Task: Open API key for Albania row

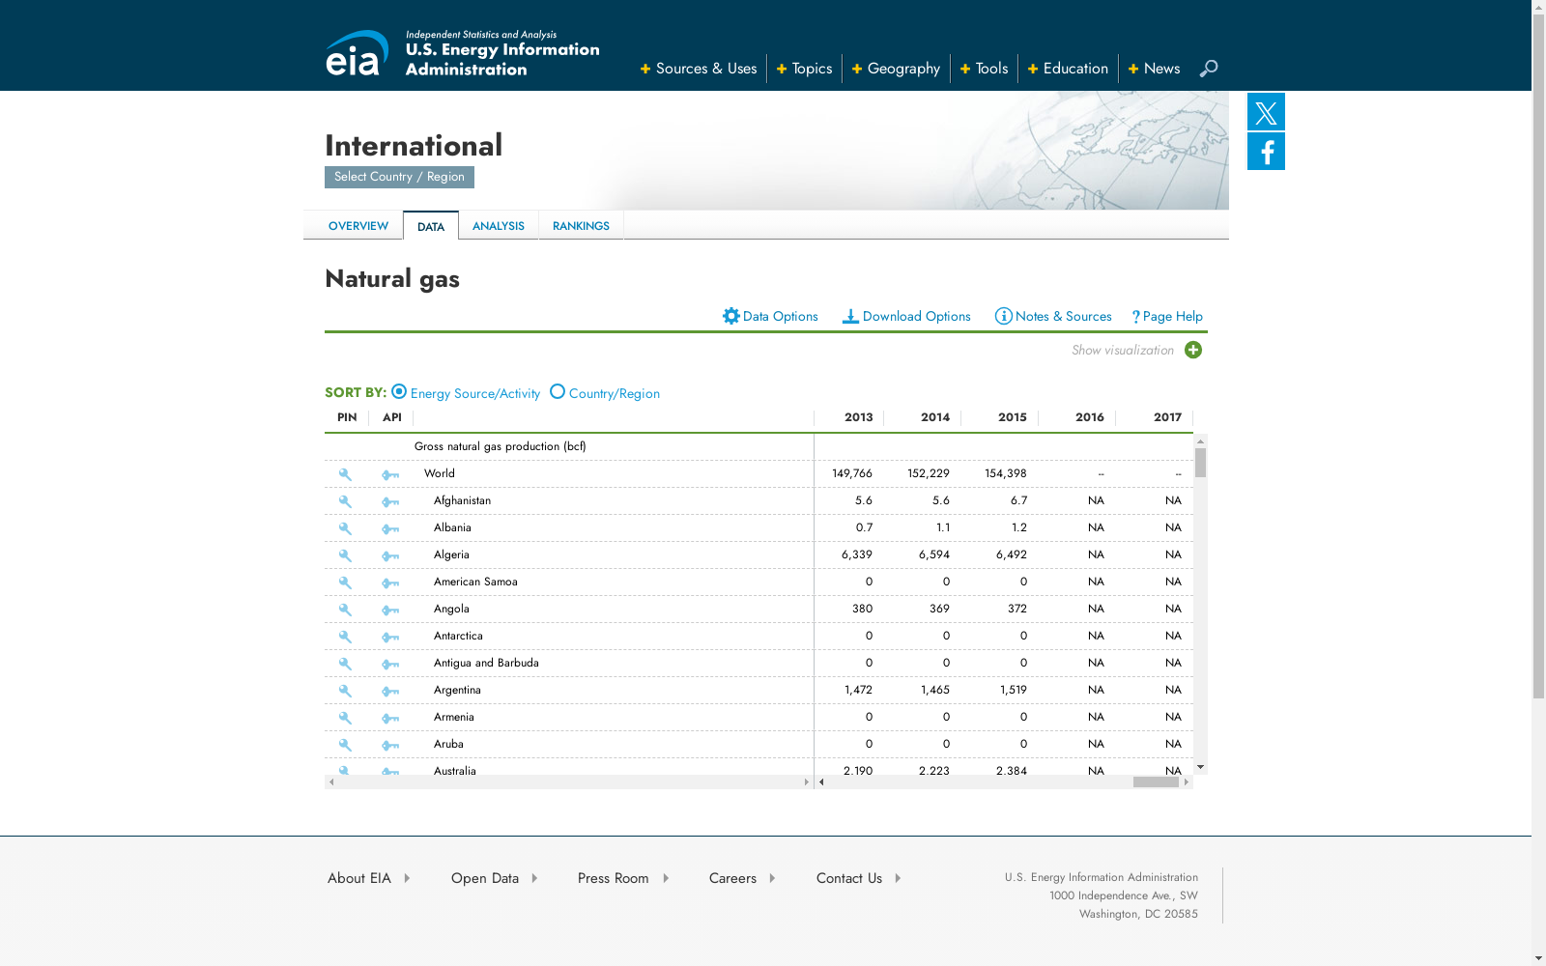Action: [x=390, y=528]
